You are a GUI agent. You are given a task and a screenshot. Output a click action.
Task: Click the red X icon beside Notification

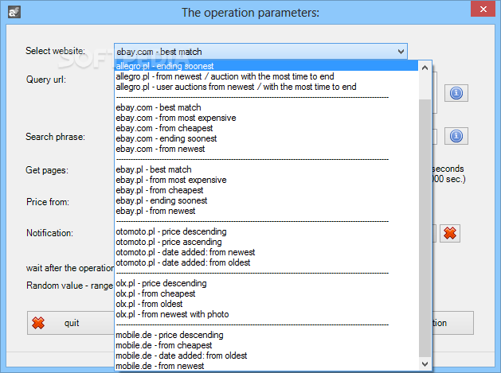[450, 233]
